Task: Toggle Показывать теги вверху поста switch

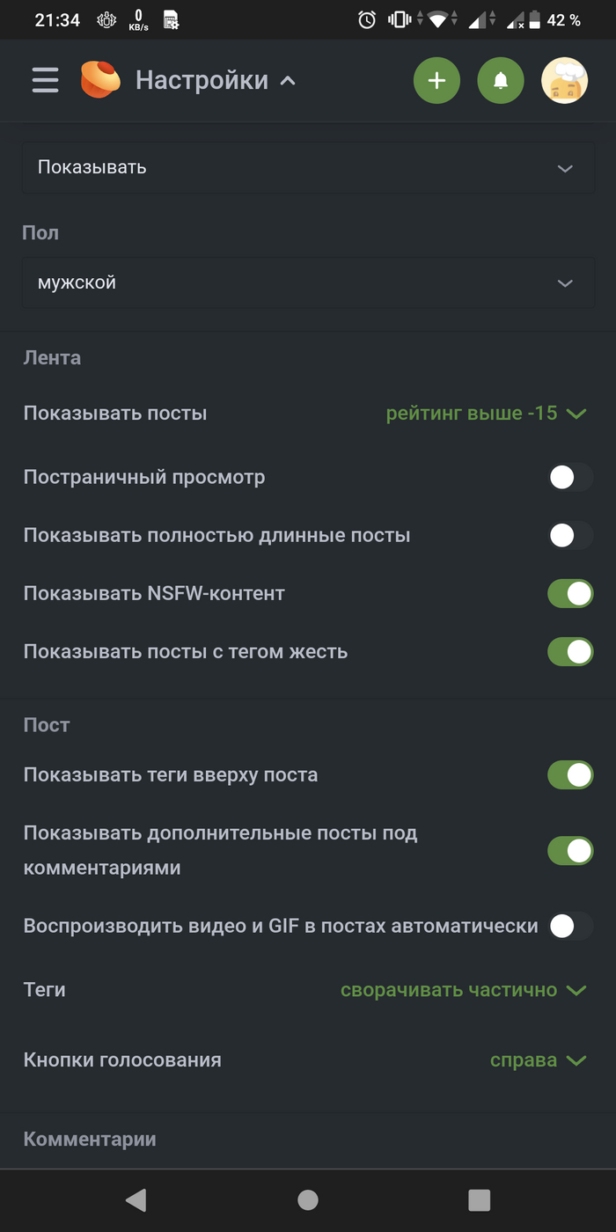Action: (570, 775)
